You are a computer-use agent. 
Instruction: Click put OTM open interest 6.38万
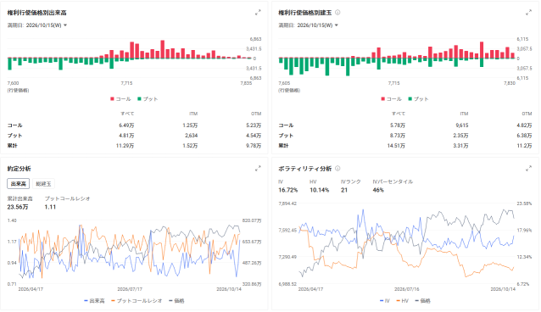click(x=524, y=136)
